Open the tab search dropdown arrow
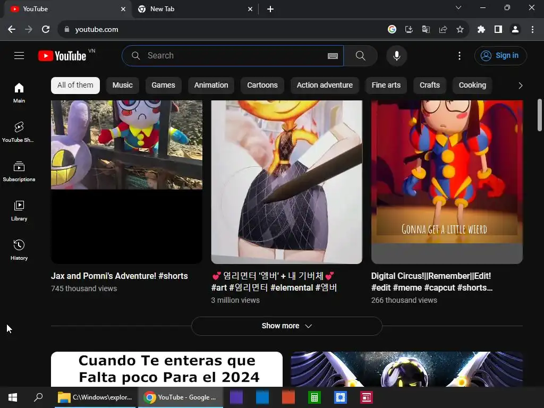 click(458, 7)
